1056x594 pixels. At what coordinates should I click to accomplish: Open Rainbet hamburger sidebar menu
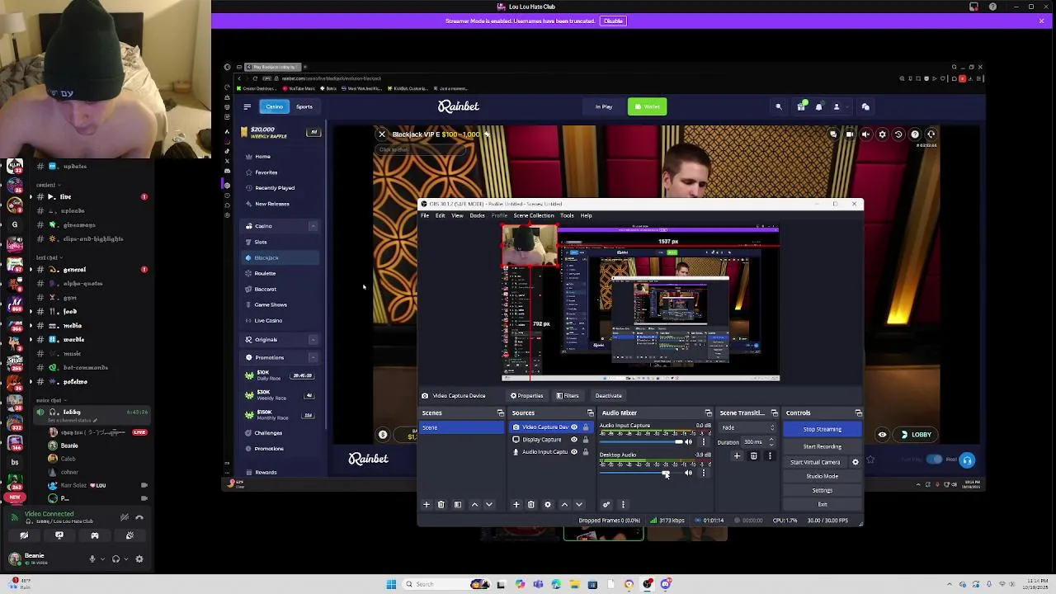click(x=247, y=106)
